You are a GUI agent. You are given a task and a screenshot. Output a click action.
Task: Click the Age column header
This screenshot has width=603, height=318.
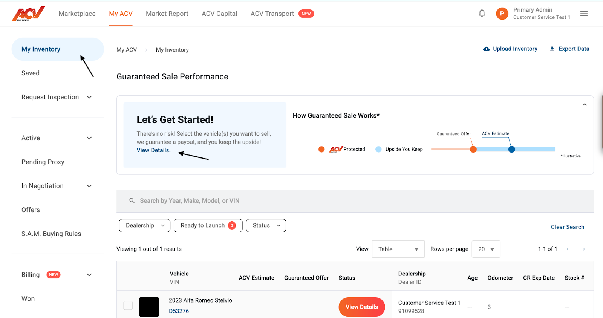coord(472,278)
